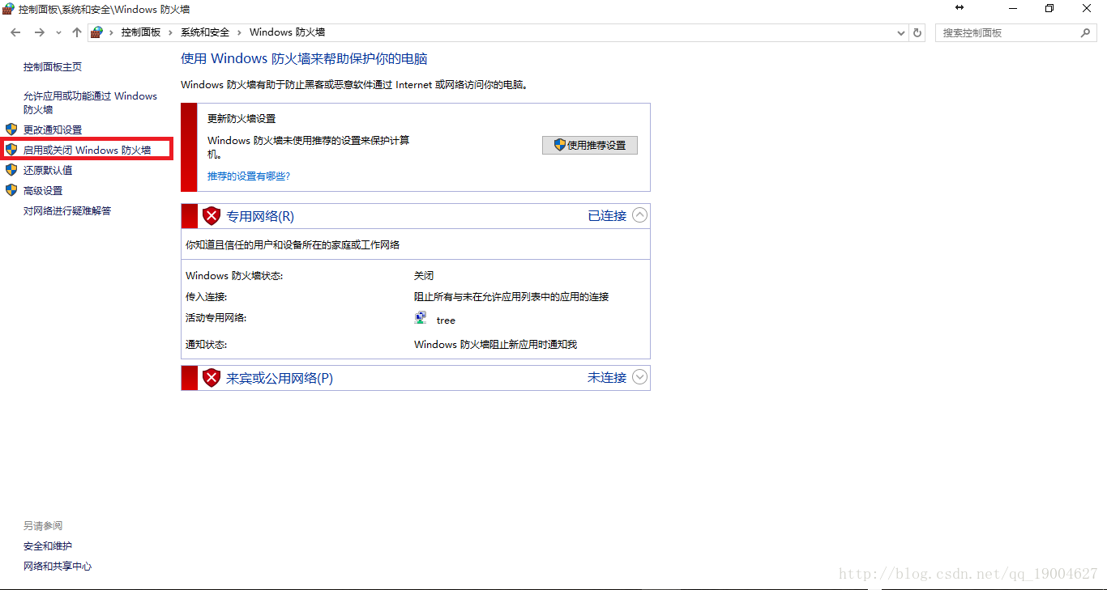The width and height of the screenshot is (1107, 590).
Task: Click 活动专用网络: label
Action: [216, 318]
